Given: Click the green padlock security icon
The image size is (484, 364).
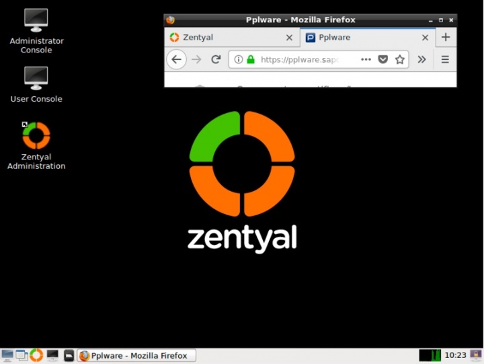Looking at the screenshot, I should pyautogui.click(x=251, y=59).
